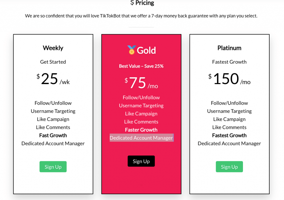Click the Platinum plan heading
The image size is (284, 200).
[229, 48]
